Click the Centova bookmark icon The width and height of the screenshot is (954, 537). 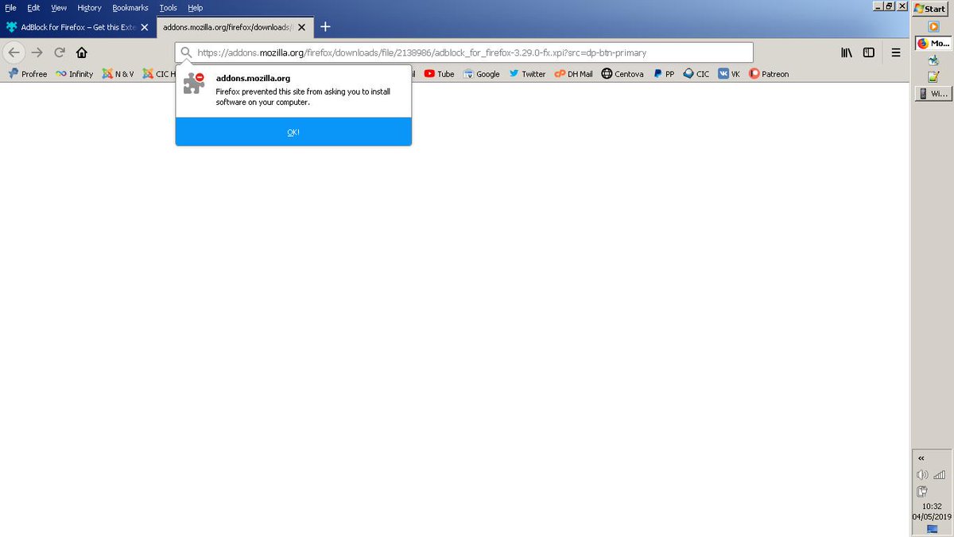(606, 73)
